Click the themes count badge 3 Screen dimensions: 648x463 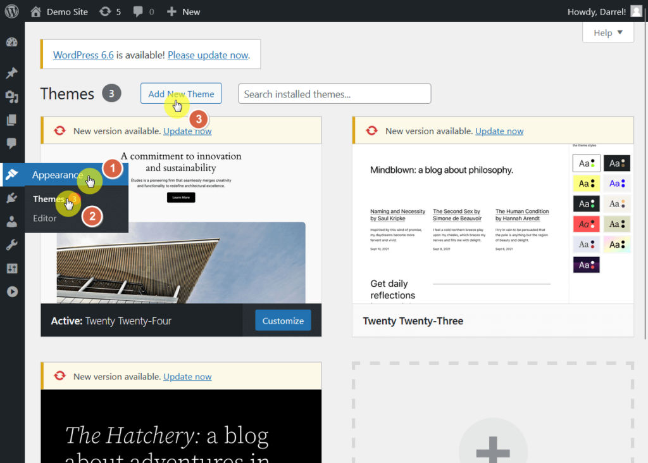tap(111, 94)
